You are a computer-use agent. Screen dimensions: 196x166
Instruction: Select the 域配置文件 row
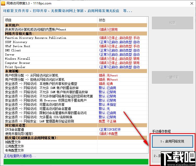[76, 142]
